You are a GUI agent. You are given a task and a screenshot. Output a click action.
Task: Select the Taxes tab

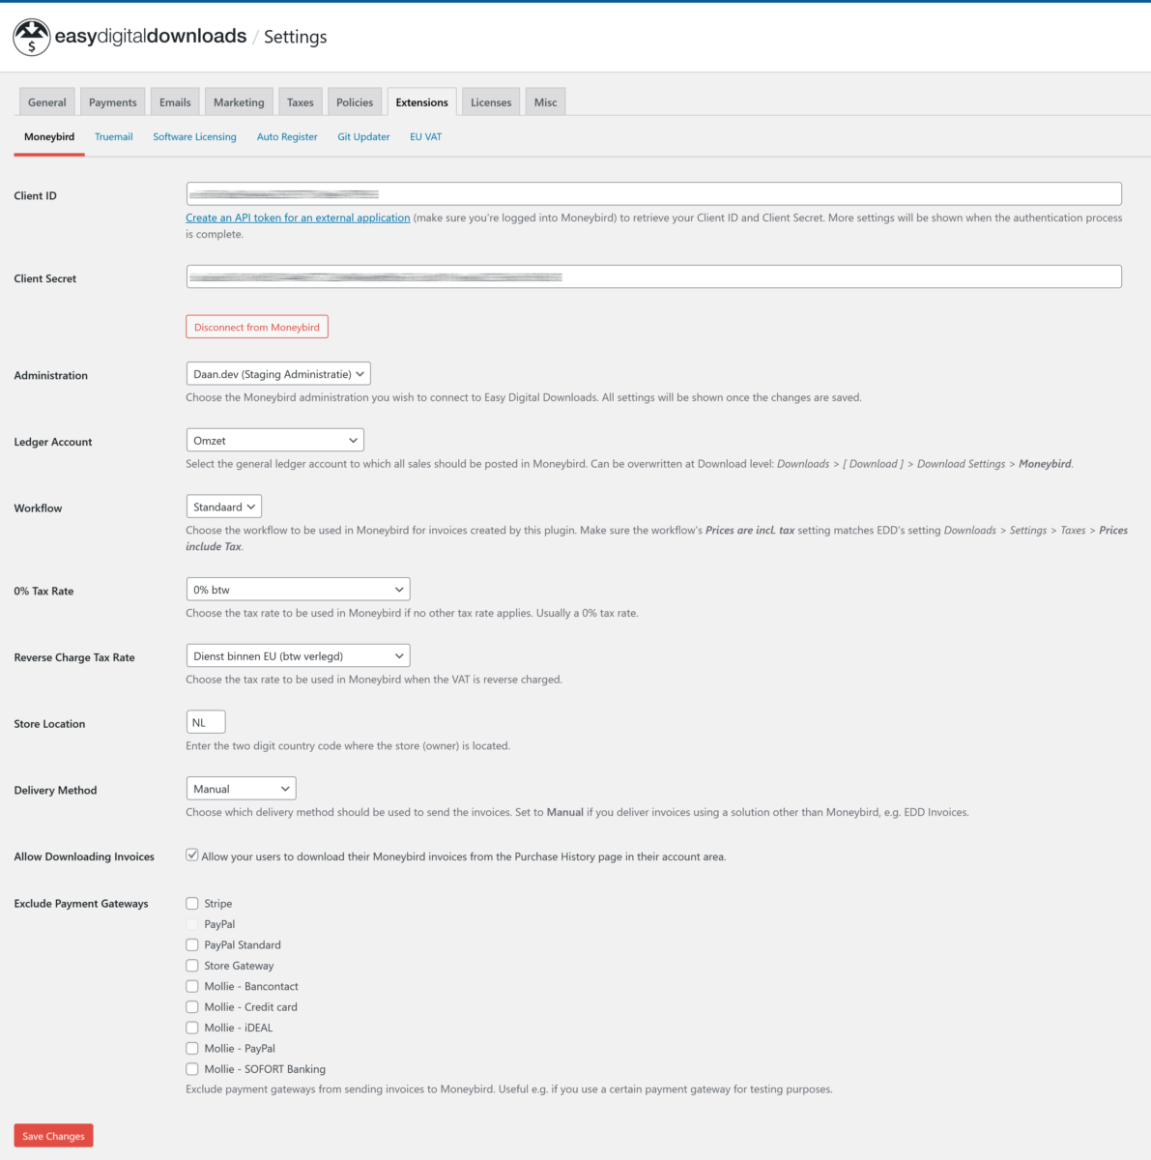tap(301, 102)
